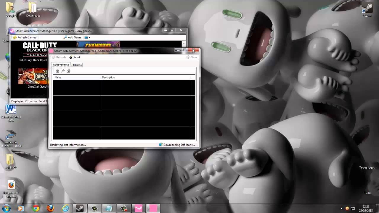Open the Douglas folder on desktop
This screenshot has height=213, width=379.
[11, 9]
